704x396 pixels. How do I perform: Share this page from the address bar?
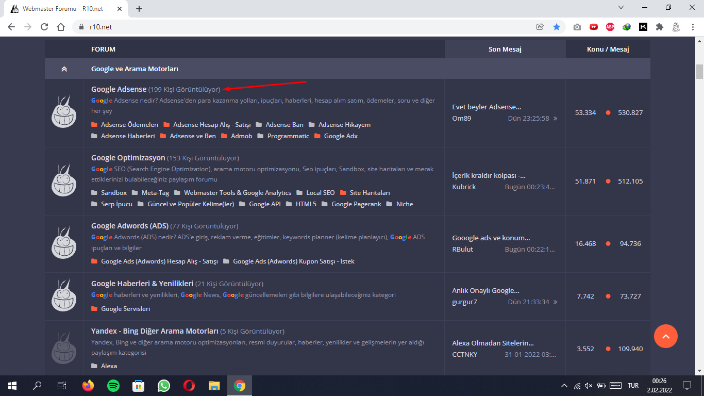[540, 27]
